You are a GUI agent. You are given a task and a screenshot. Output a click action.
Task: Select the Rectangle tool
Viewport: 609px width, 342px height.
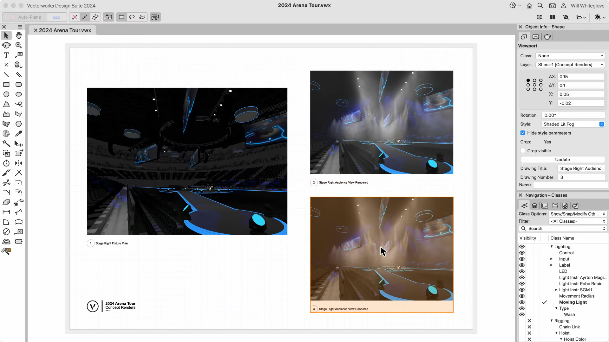coord(6,85)
